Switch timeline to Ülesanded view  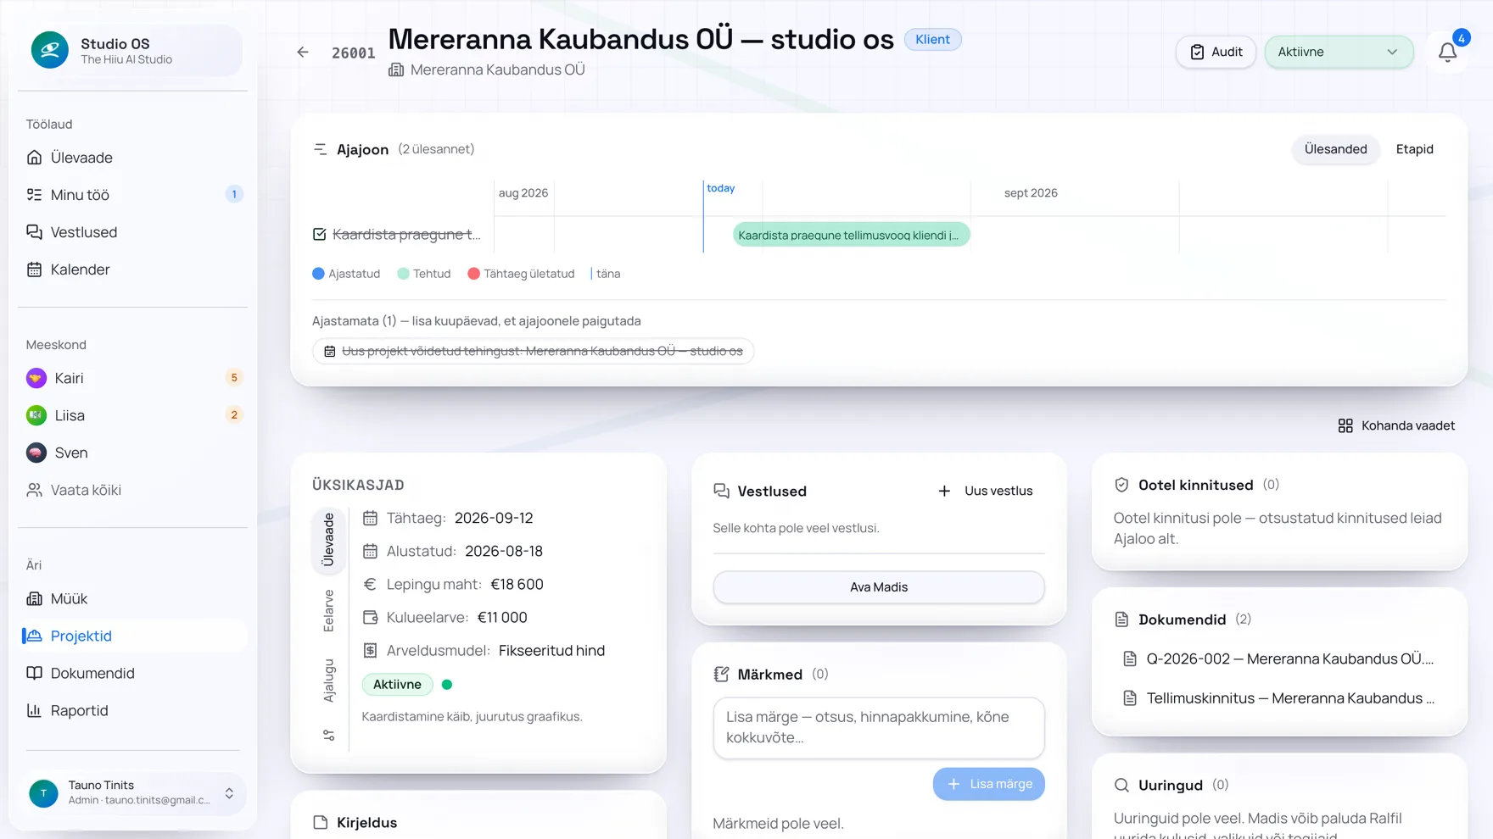(x=1335, y=149)
